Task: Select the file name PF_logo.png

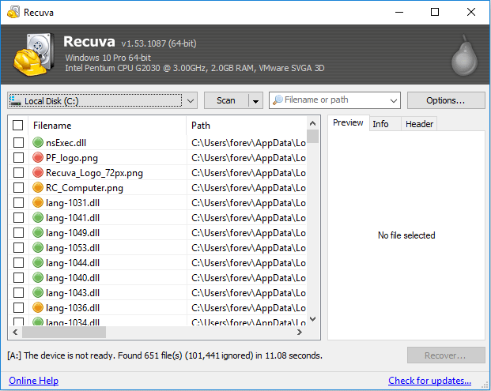Action: tap(72, 158)
